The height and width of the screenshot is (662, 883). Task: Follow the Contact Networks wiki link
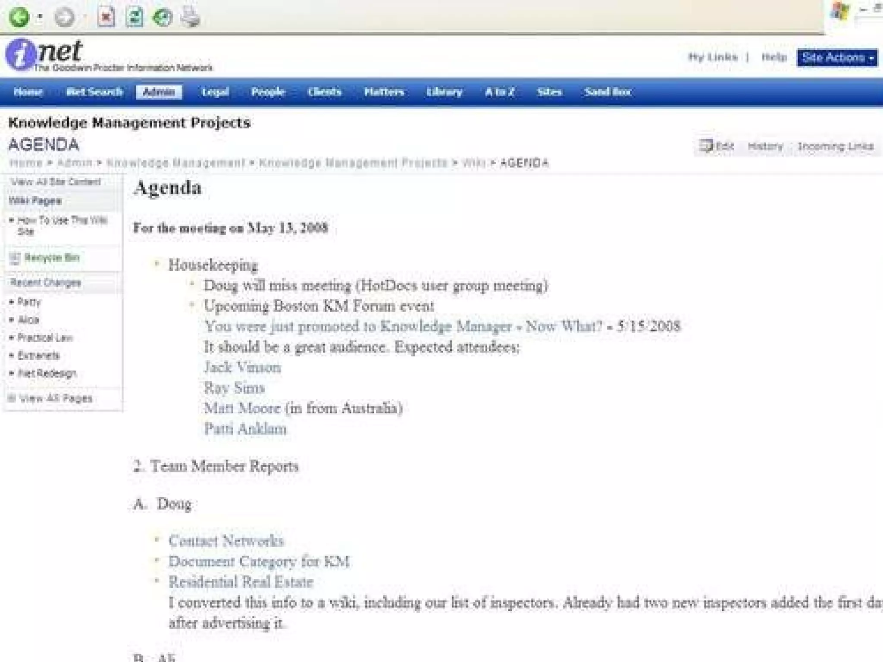226,541
